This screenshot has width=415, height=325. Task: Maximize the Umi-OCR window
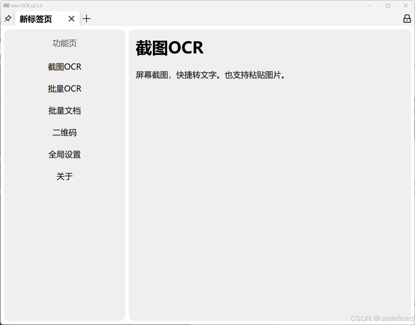pos(388,5)
